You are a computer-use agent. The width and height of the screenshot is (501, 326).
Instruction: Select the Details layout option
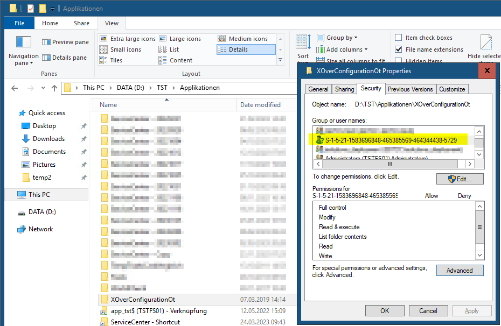pyautogui.click(x=246, y=49)
